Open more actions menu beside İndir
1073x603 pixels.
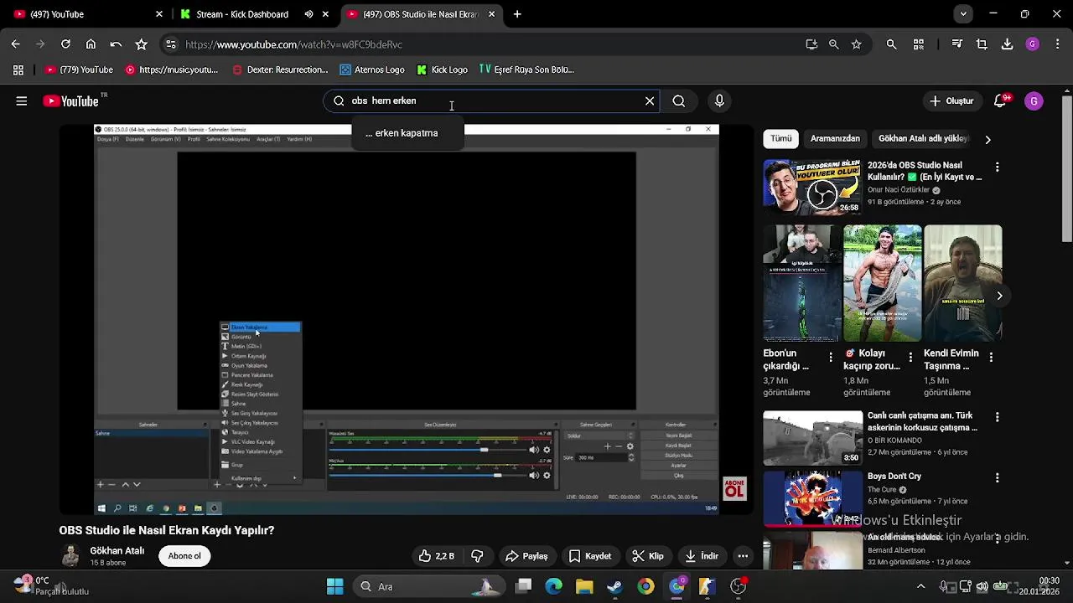[743, 556]
